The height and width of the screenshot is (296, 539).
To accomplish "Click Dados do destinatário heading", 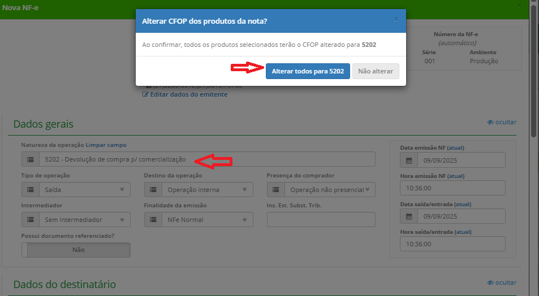I will 64,284.
